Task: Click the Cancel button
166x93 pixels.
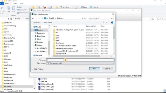Action: (x=107, y=69)
